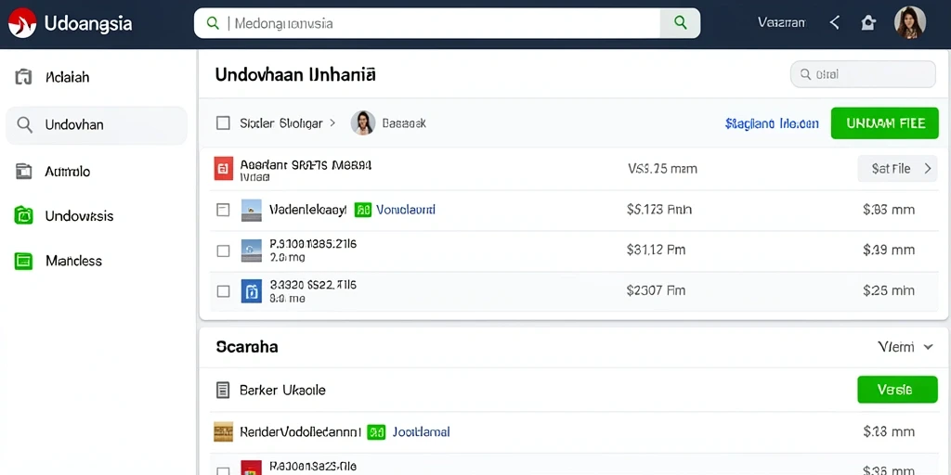Click the red file icon in Aaadant row
This screenshot has height=475, width=951.
(223, 169)
